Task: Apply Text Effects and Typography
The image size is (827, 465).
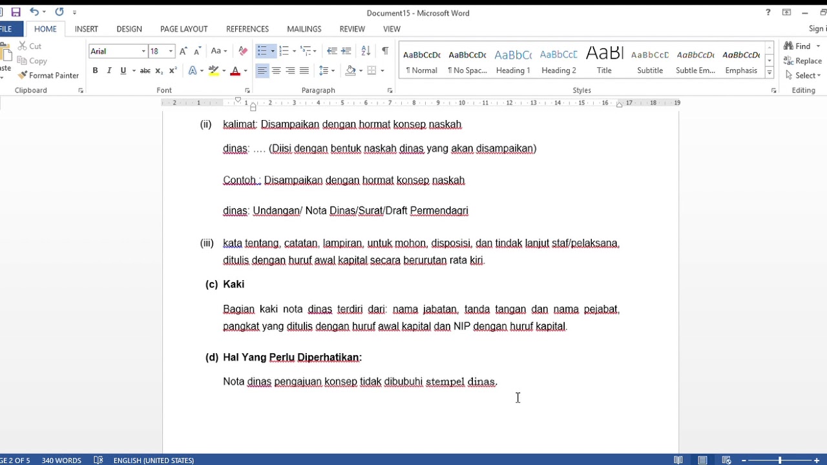Action: (193, 70)
